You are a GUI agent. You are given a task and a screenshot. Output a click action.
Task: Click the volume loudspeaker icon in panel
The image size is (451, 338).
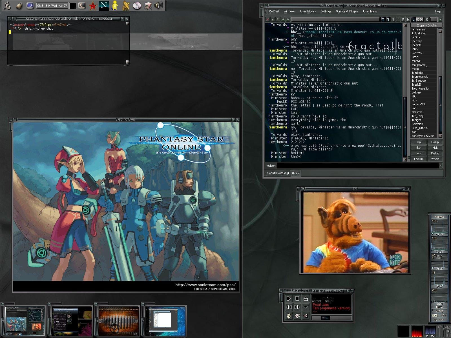159,5
